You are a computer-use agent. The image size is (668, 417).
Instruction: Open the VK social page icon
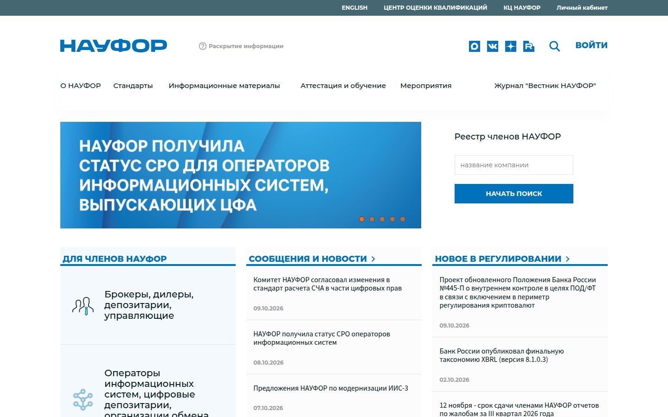[x=493, y=46]
